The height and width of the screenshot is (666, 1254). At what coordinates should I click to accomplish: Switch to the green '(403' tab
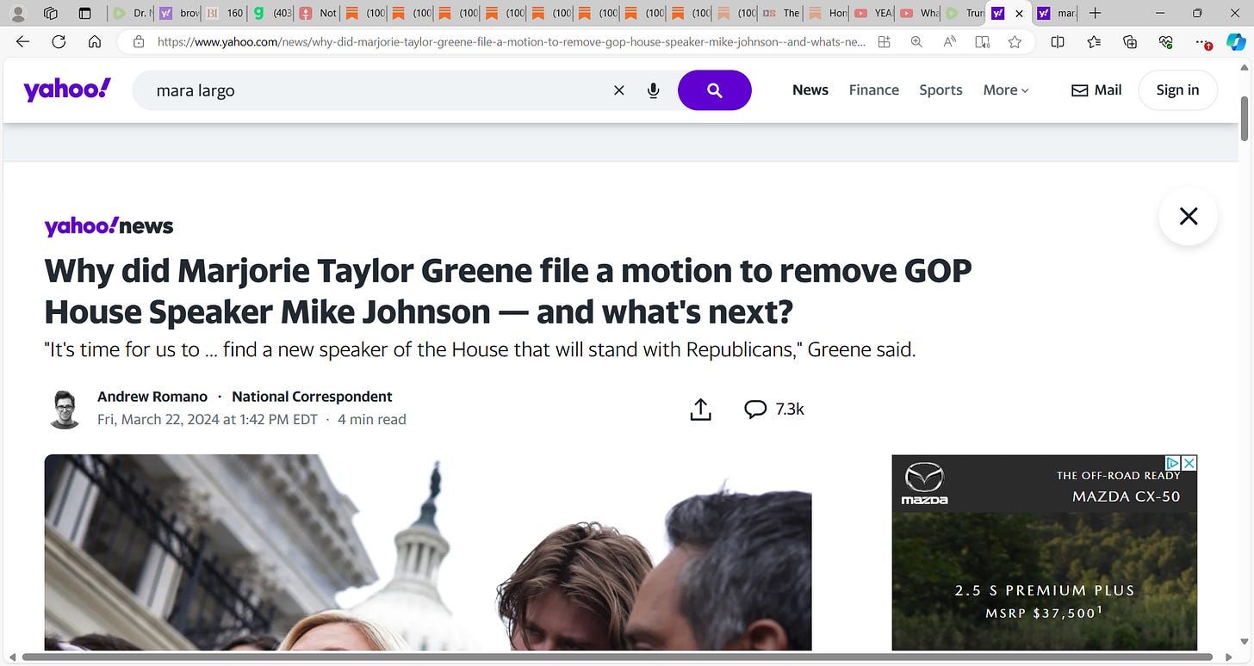click(272, 13)
